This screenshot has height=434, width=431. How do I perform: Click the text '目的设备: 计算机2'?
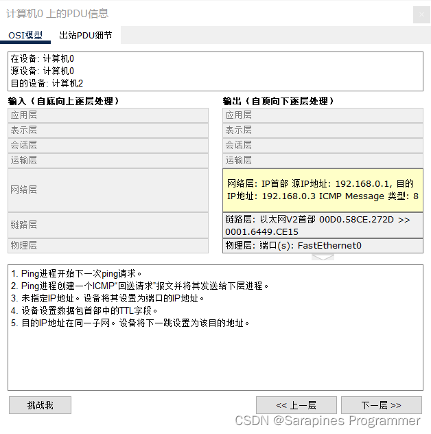47,83
